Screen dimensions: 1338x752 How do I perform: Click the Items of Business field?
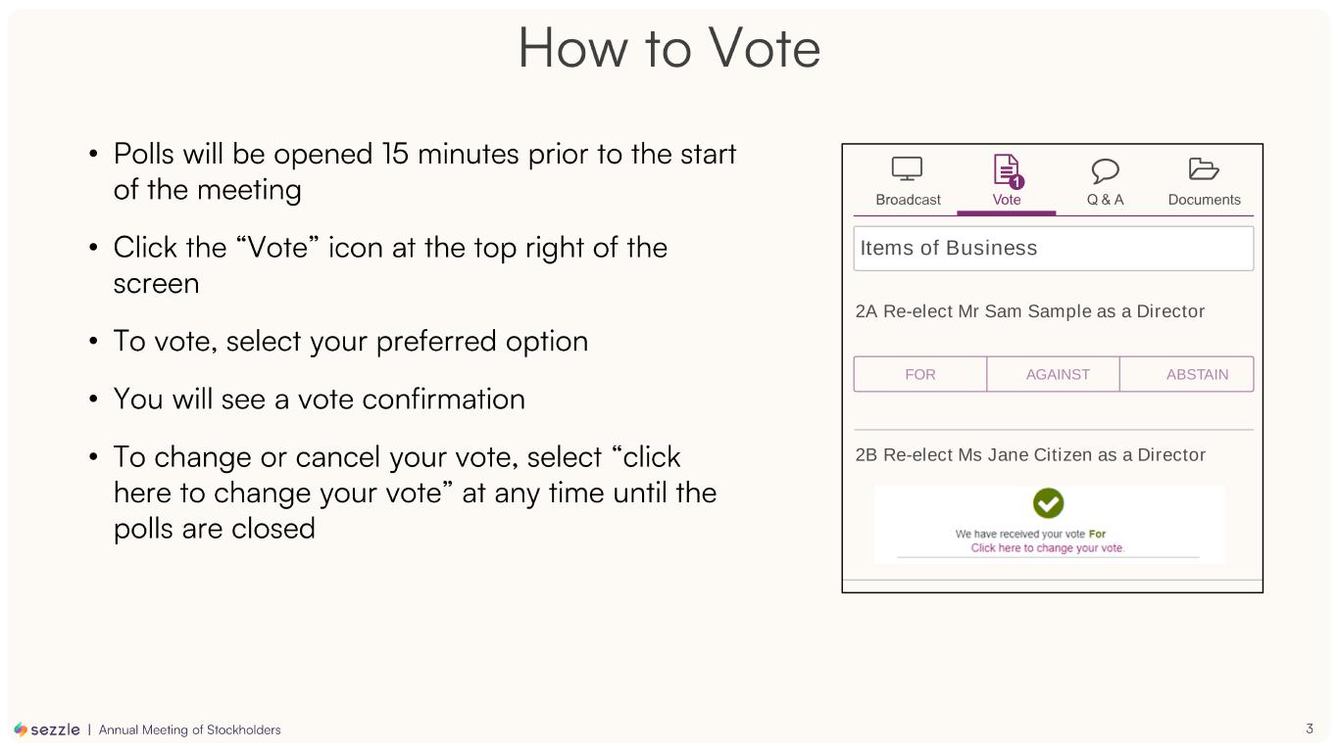coord(1053,249)
